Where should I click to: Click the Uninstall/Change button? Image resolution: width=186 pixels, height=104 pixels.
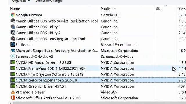[49, 1]
